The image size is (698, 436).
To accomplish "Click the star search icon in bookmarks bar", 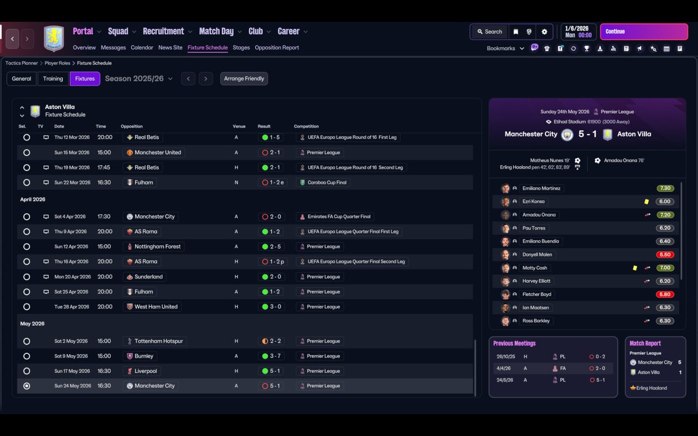I will [x=653, y=49].
